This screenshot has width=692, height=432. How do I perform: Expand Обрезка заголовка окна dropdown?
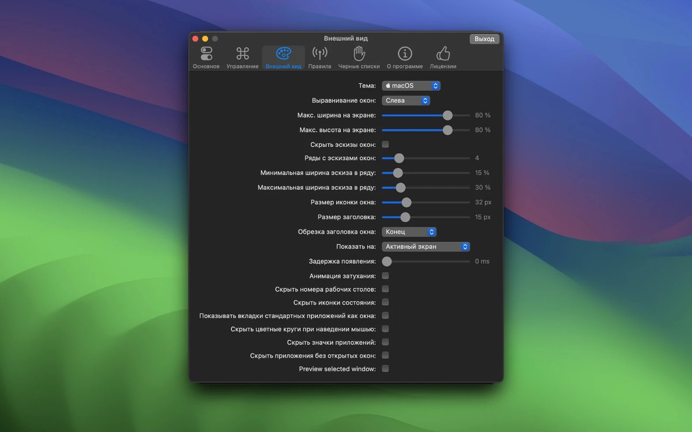click(x=409, y=232)
